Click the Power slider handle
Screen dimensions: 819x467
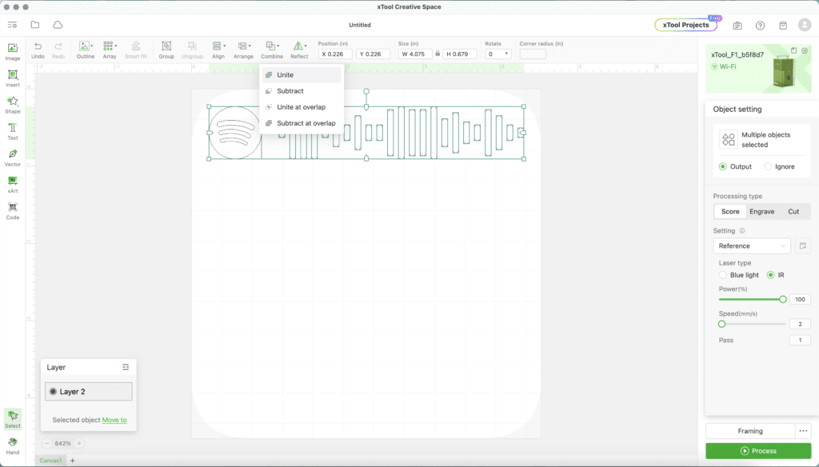pyautogui.click(x=782, y=299)
